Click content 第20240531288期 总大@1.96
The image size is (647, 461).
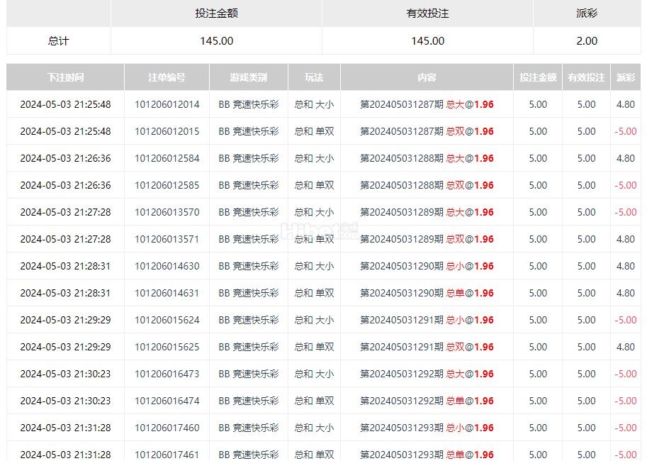[x=427, y=158]
